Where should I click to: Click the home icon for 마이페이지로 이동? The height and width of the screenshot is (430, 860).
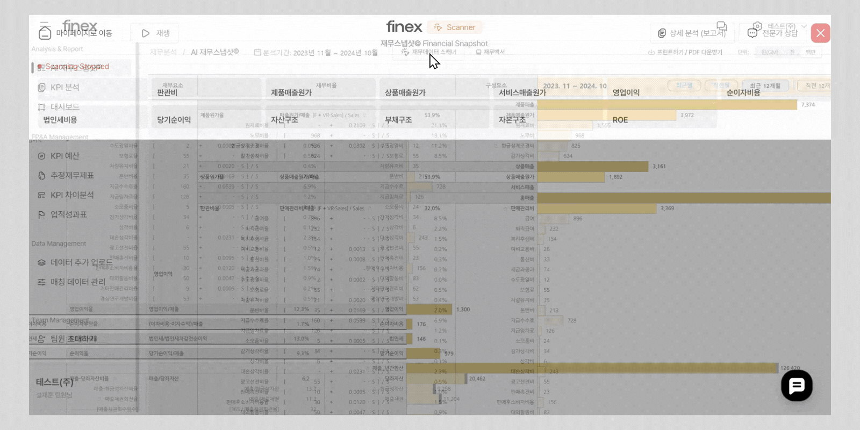click(45, 33)
